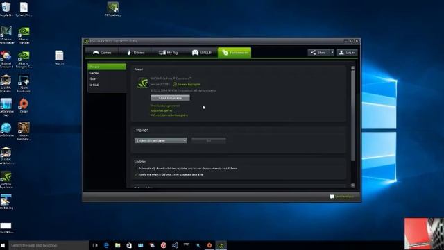Image resolution: width=444 pixels, height=250 pixels.
Task: Open the Drivers tab
Action: coord(135,53)
